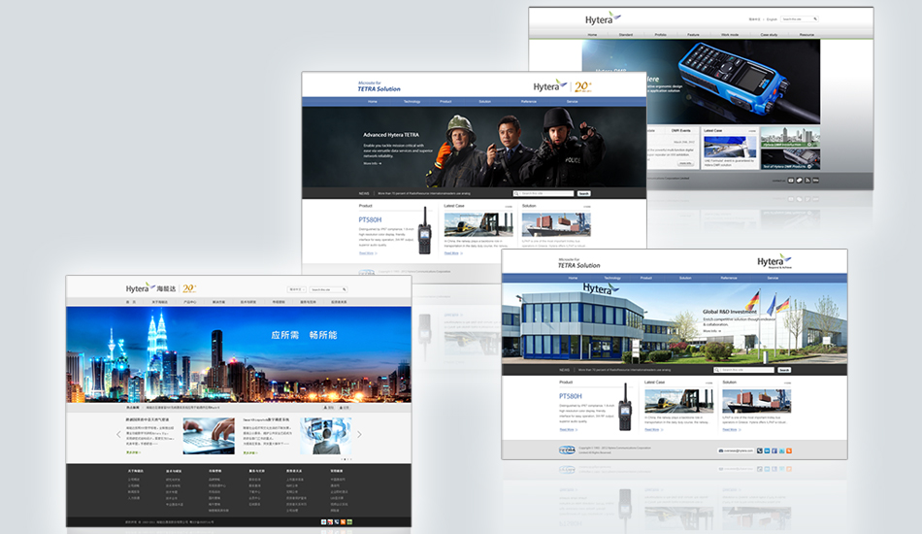Click English language link on blue radio page
This screenshot has height=534, width=922.
point(773,18)
